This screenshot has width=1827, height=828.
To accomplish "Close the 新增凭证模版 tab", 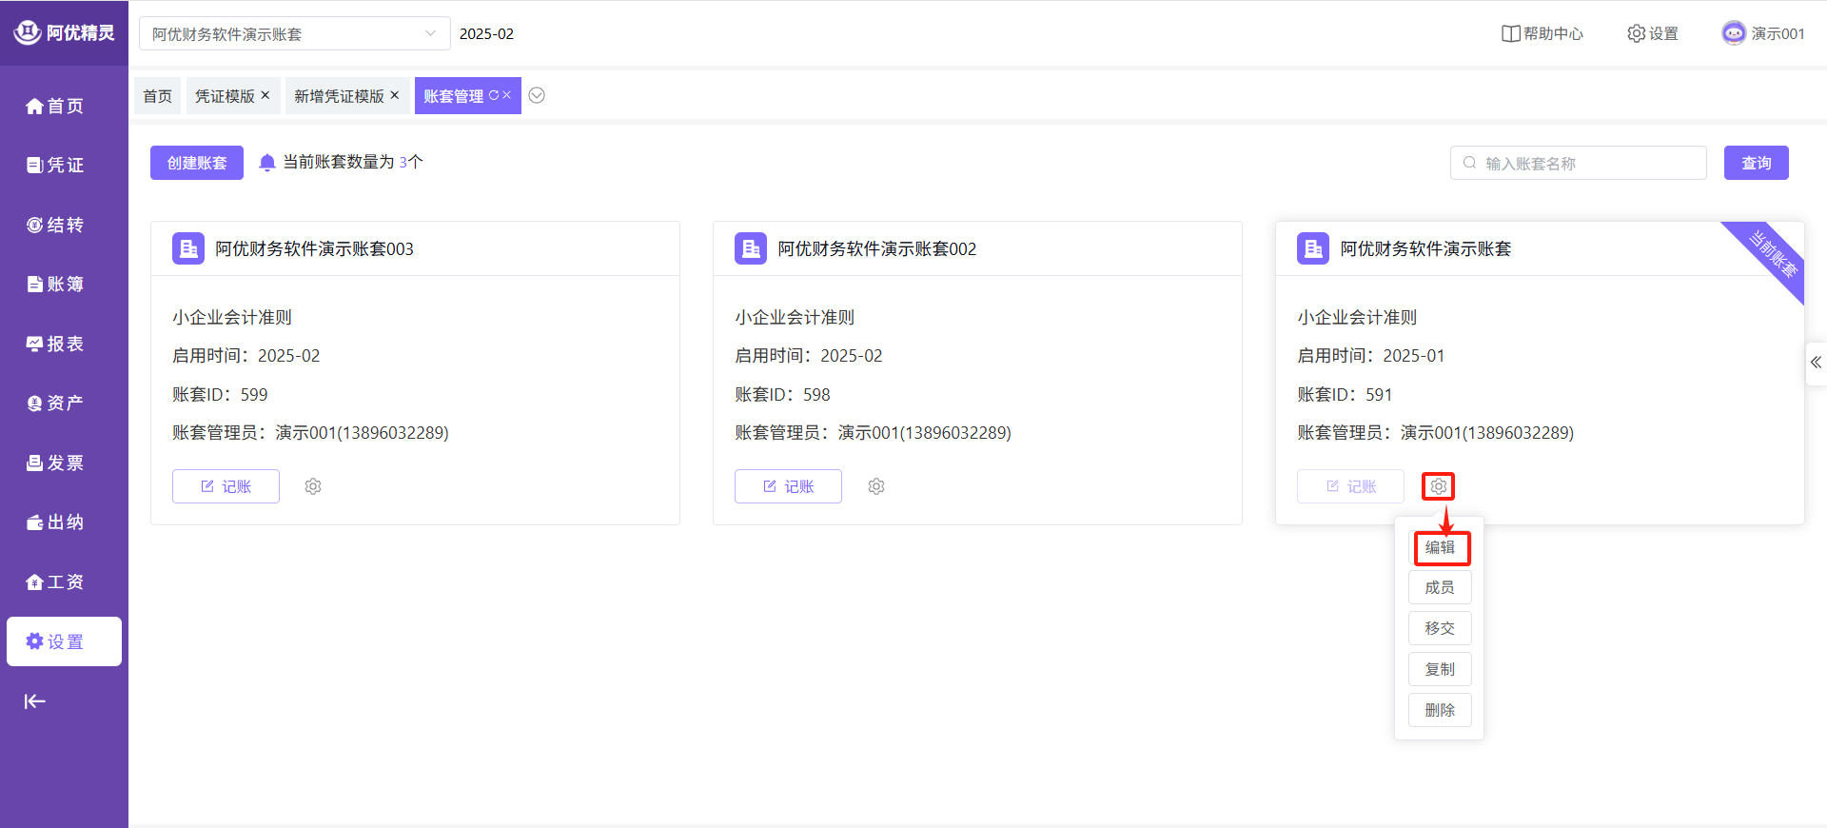I will [x=395, y=95].
